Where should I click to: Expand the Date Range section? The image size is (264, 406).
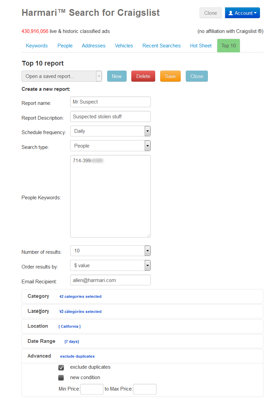(142, 341)
